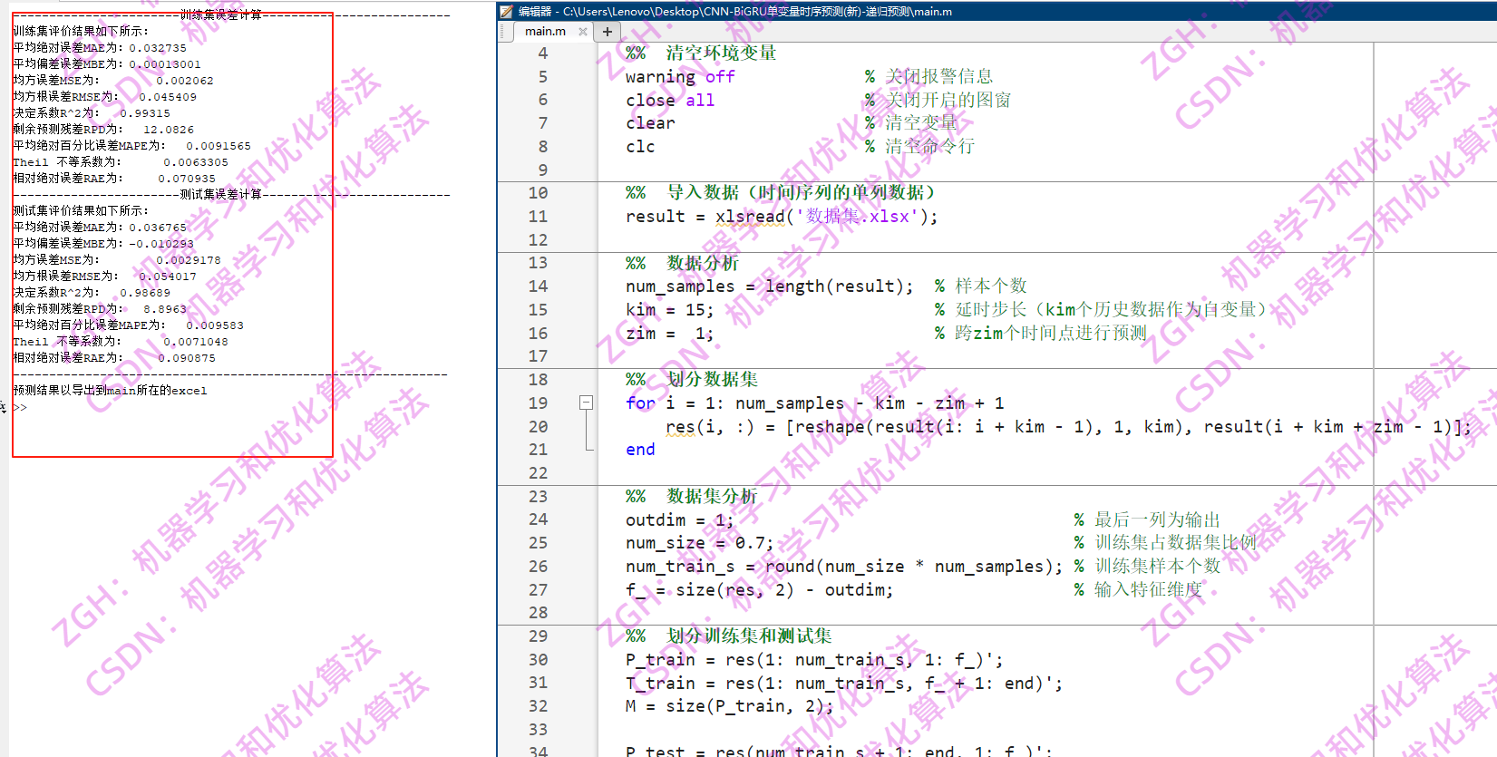Click line number 20 in the gutter

(x=538, y=427)
